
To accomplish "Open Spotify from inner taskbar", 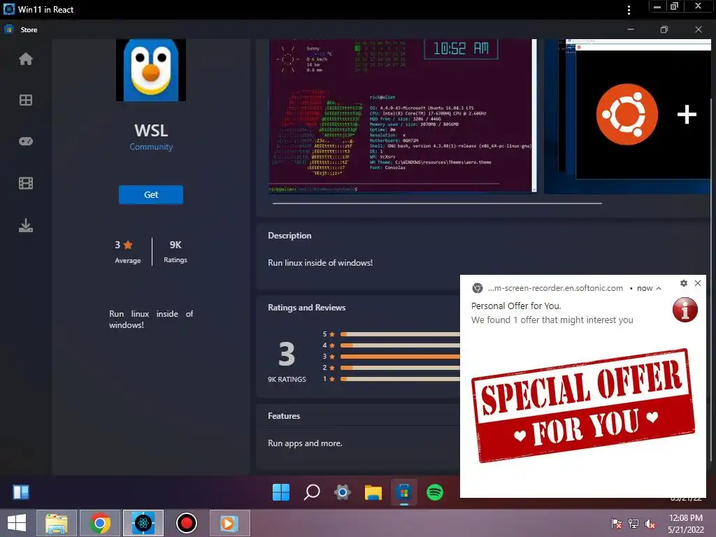I will [x=435, y=492].
